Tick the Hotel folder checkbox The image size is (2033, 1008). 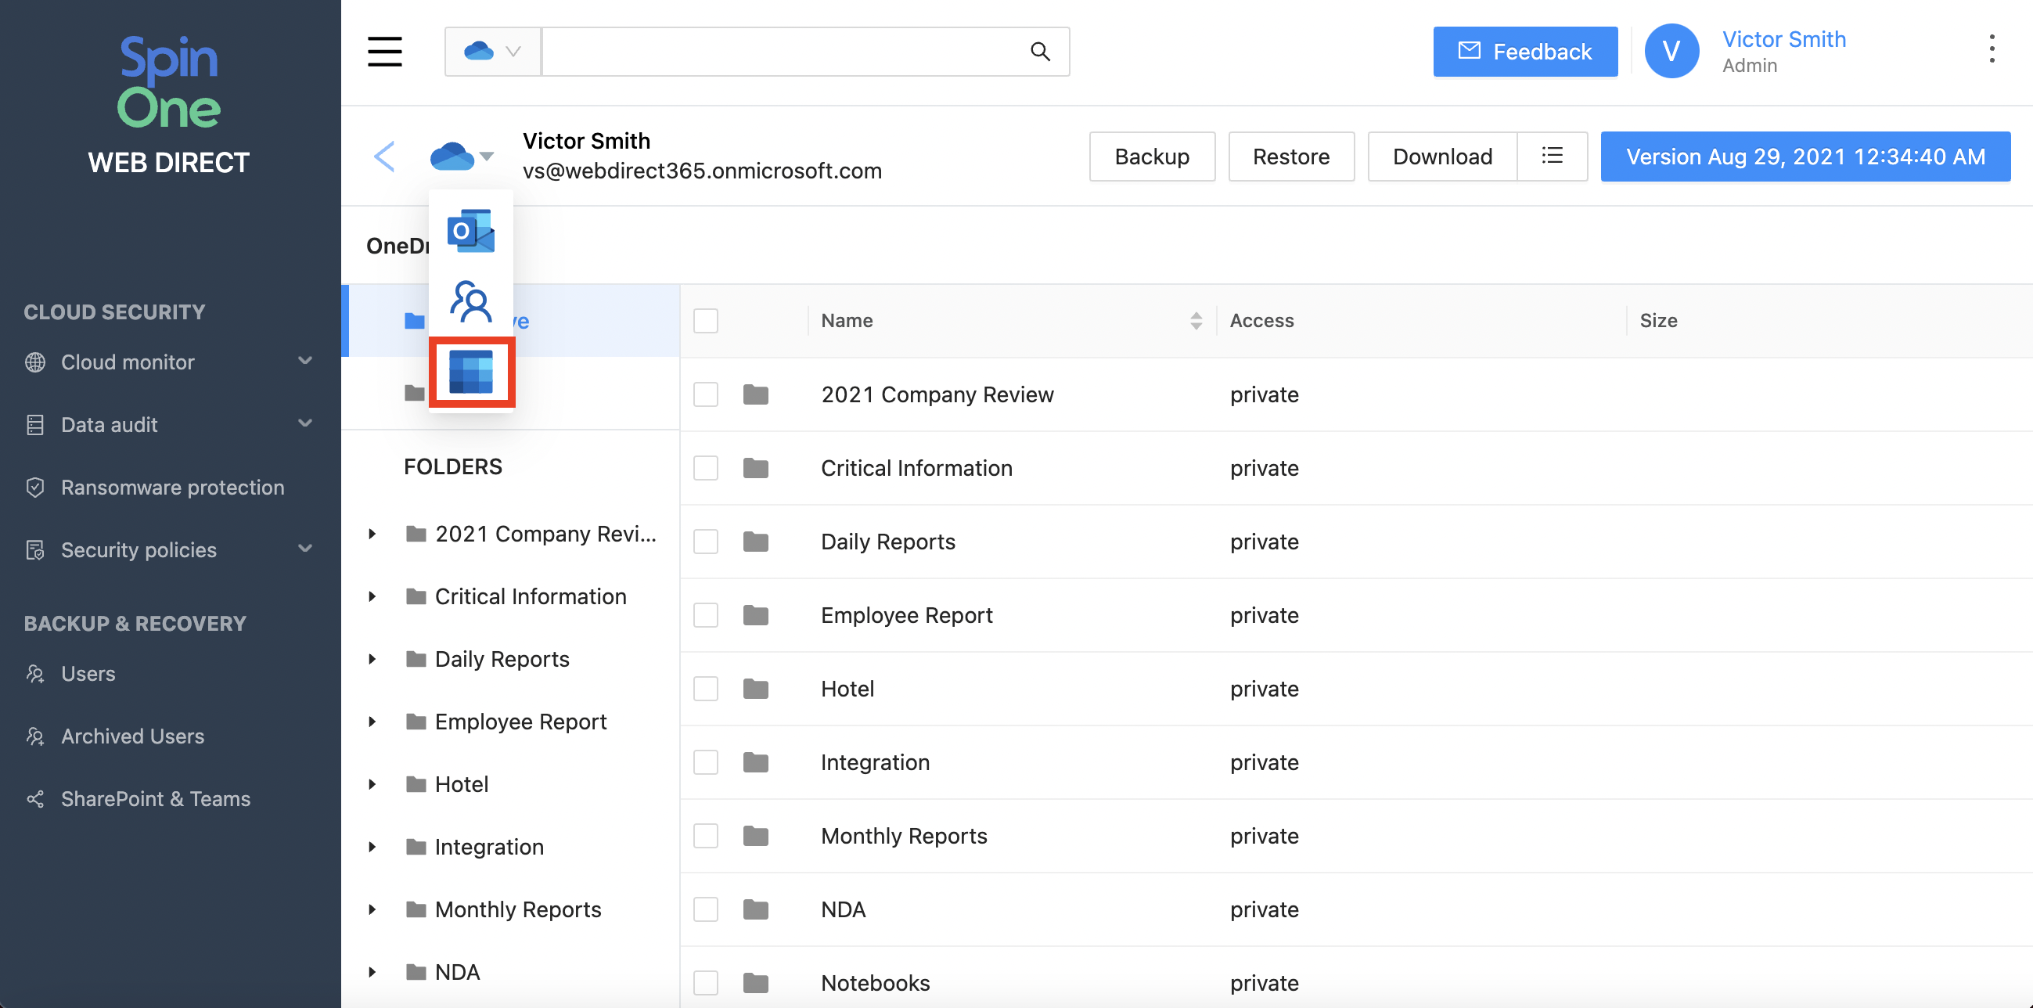(x=706, y=689)
